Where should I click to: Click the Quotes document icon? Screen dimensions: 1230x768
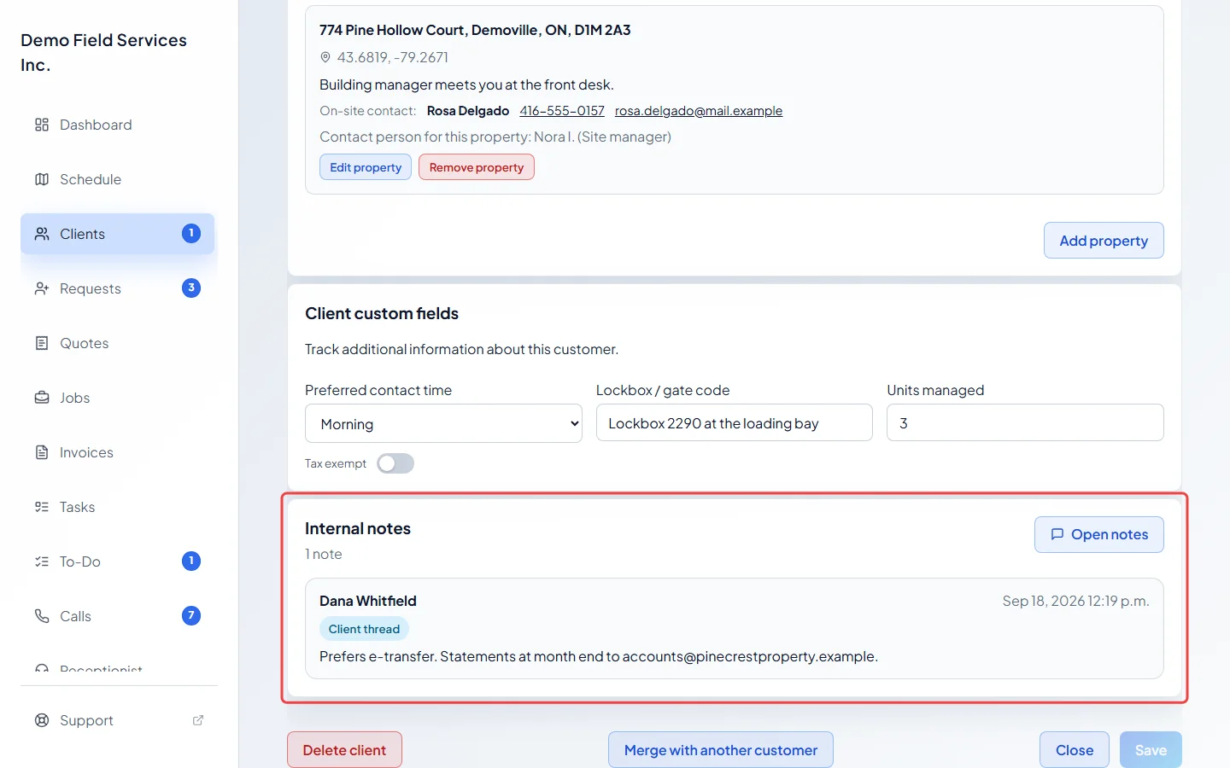(42, 343)
